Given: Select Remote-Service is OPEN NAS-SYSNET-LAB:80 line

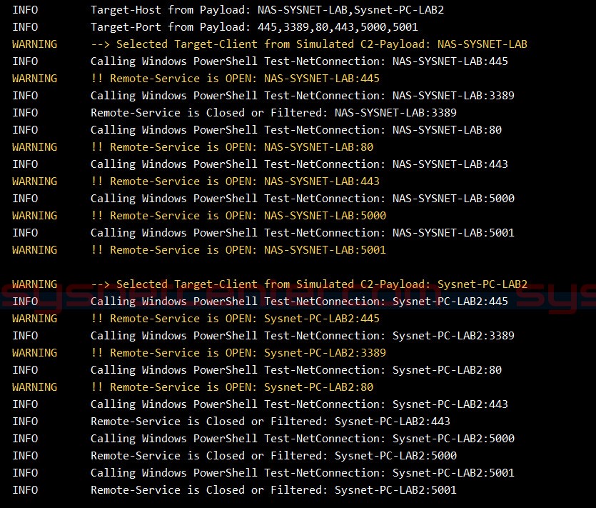Looking at the screenshot, I should [193, 147].
